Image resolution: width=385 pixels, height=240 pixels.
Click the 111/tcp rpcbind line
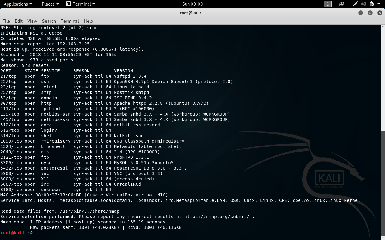pos(77,109)
